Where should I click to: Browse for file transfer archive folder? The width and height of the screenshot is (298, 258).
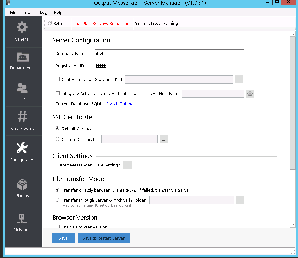click(x=240, y=200)
